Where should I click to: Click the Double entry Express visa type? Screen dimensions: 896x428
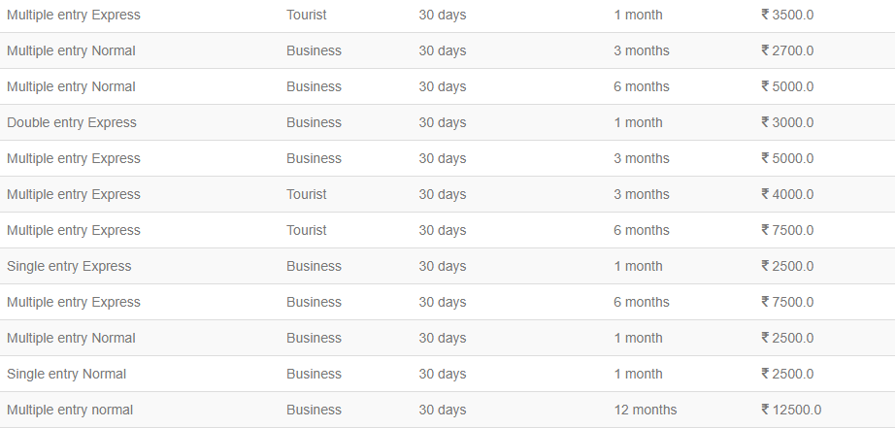click(x=72, y=123)
